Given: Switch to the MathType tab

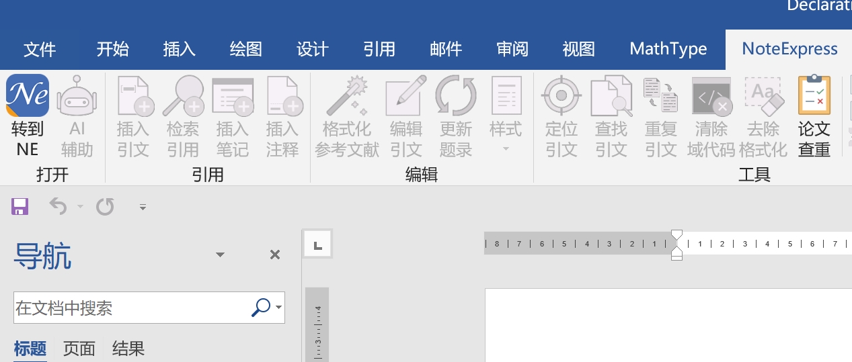Looking at the screenshot, I should click(x=668, y=49).
